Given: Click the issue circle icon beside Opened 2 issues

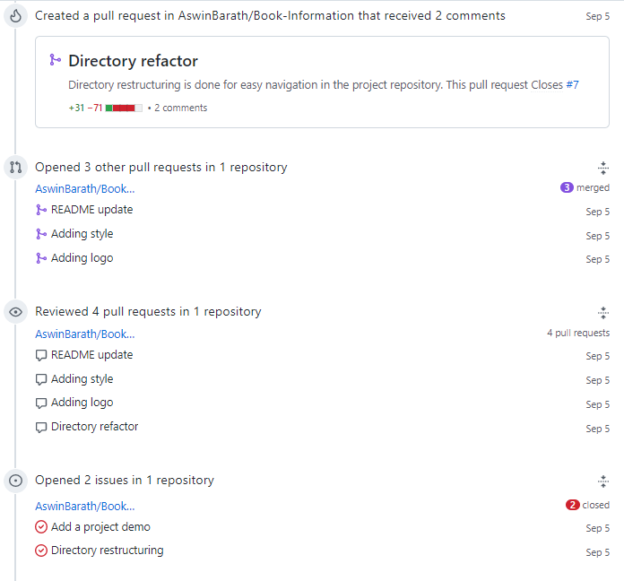Looking at the screenshot, I should click(15, 481).
